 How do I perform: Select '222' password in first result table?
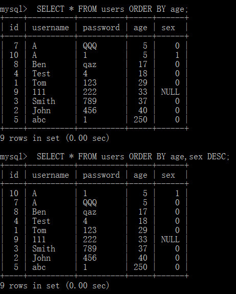coord(90,92)
